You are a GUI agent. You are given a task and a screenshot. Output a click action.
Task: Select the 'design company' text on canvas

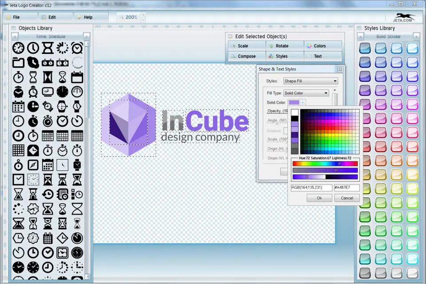(201, 137)
